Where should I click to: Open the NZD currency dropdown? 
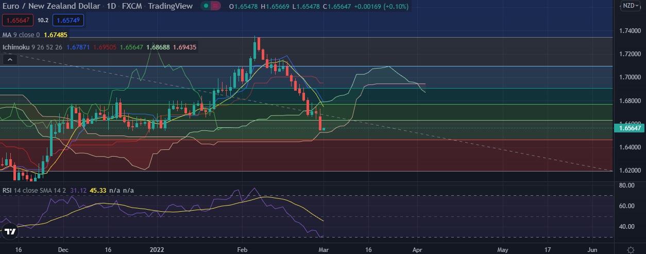(631, 6)
